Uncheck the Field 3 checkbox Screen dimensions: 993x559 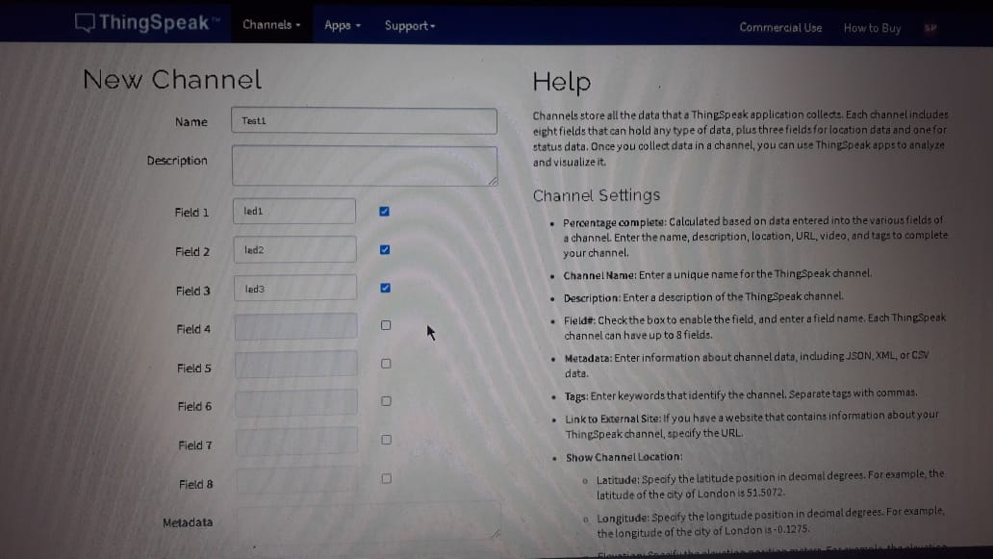click(x=385, y=288)
